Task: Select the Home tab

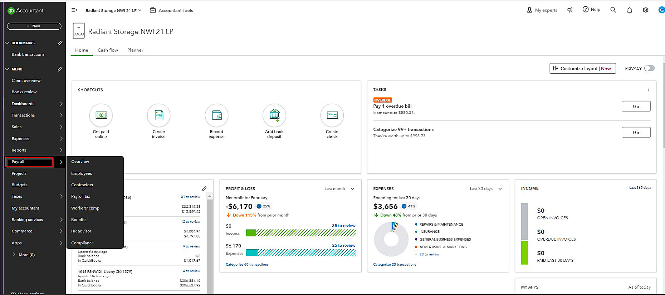Action: point(82,50)
